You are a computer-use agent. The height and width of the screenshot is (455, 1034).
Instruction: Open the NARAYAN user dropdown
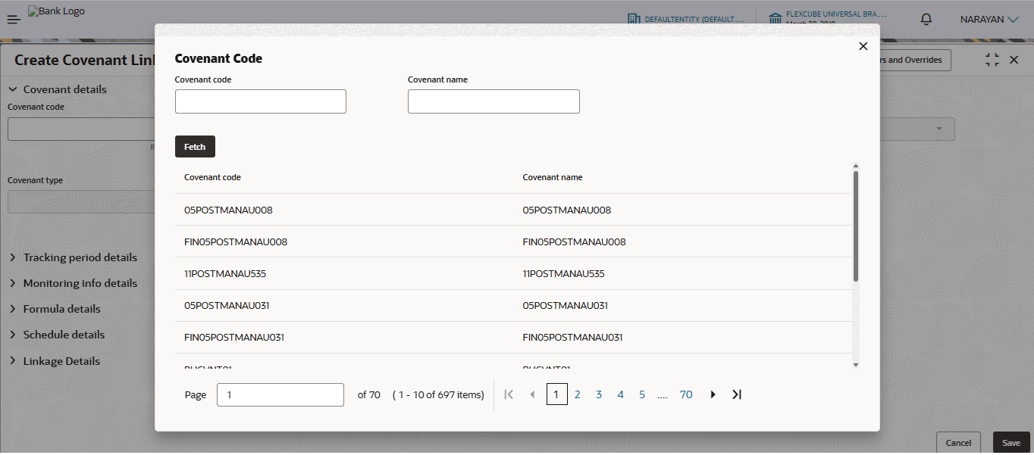989,20
